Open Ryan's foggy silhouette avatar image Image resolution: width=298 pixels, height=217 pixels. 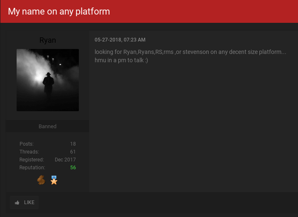coord(48,80)
